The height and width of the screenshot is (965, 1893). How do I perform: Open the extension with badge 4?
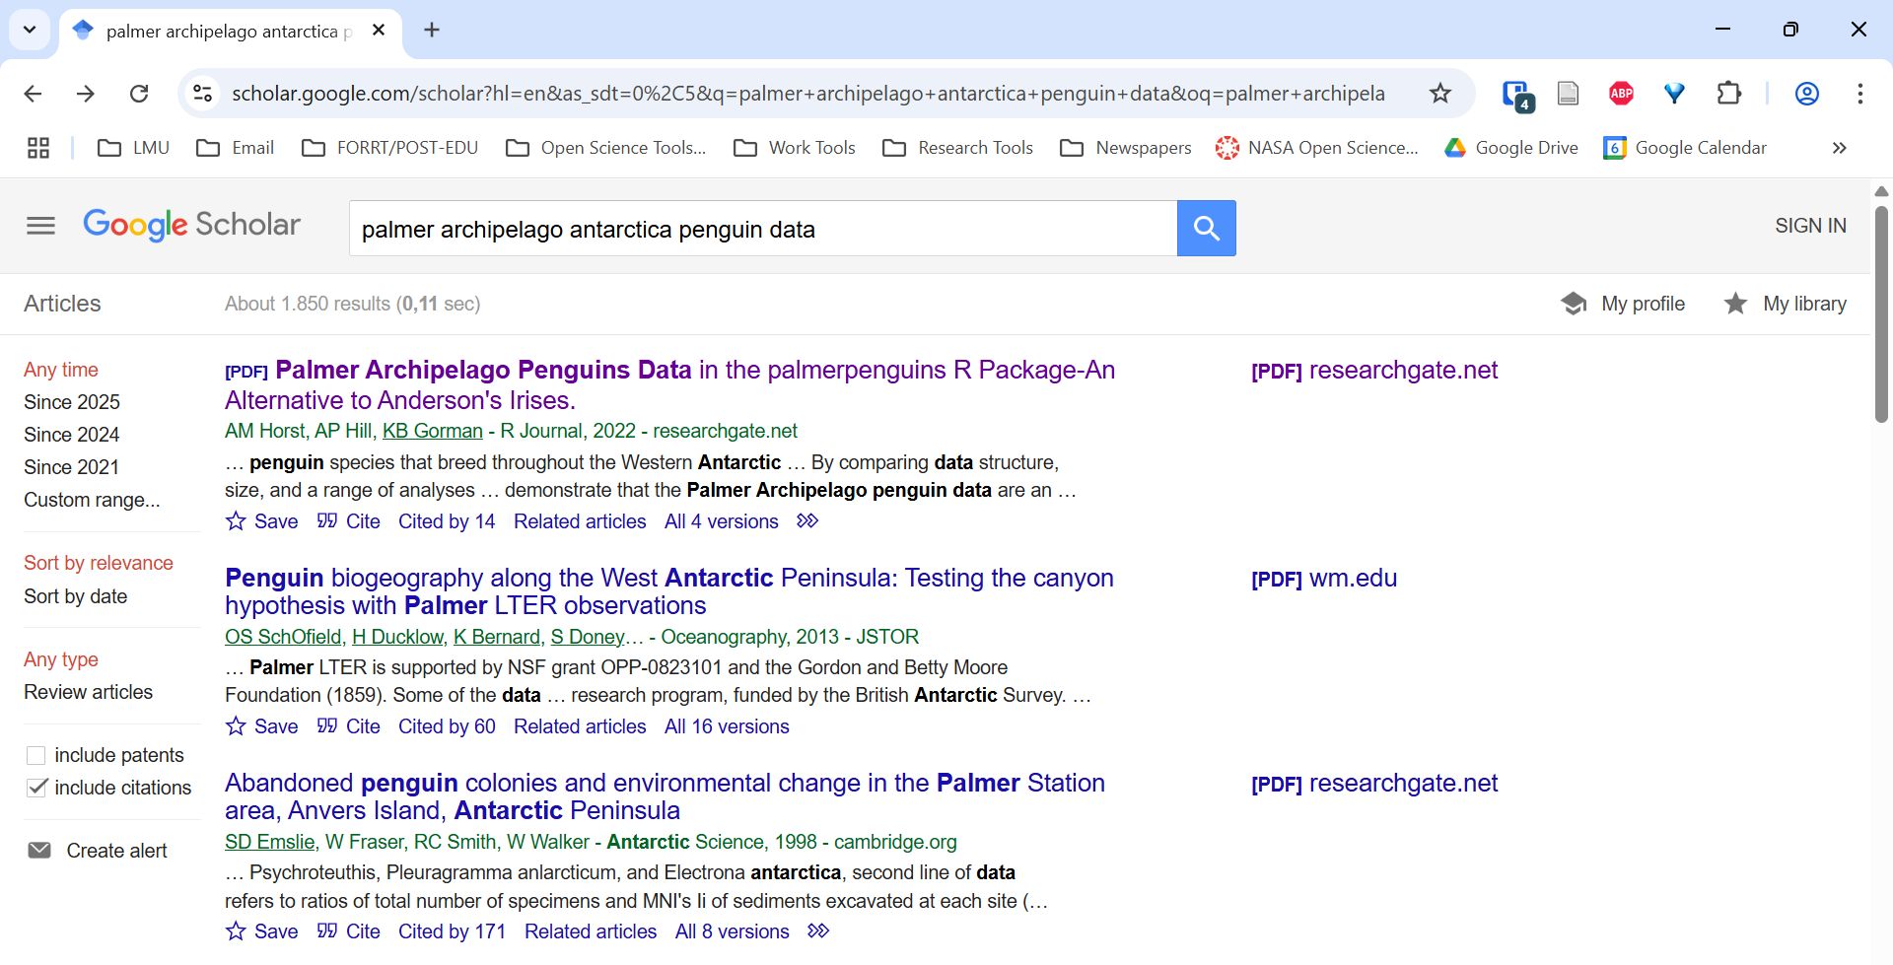coord(1516,95)
